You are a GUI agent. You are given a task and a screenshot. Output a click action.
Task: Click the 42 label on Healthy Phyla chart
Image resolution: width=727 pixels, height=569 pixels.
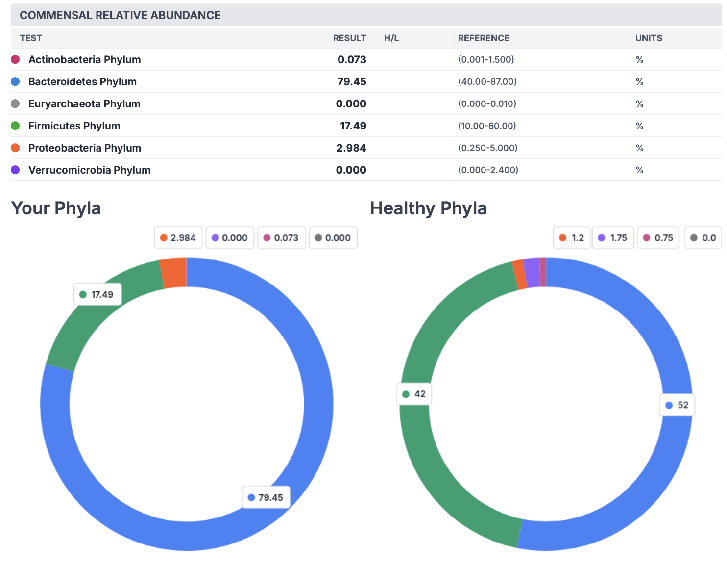(414, 394)
